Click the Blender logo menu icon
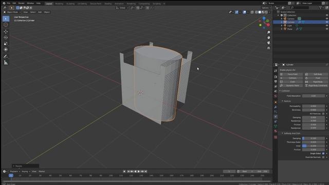The width and height of the screenshot is (329, 185). point(4,4)
